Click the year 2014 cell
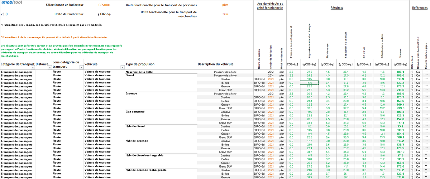This screenshot has width=430, height=179. [271, 75]
